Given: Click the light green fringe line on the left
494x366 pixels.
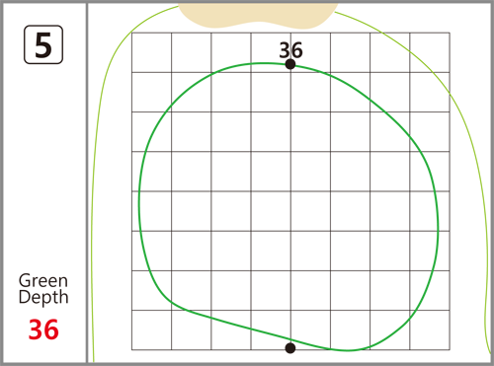Looking at the screenshot, I should coord(93,197).
